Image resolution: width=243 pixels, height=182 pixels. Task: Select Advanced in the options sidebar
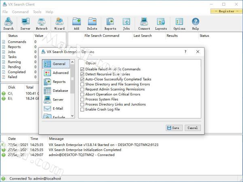pyautogui.click(x=56, y=73)
